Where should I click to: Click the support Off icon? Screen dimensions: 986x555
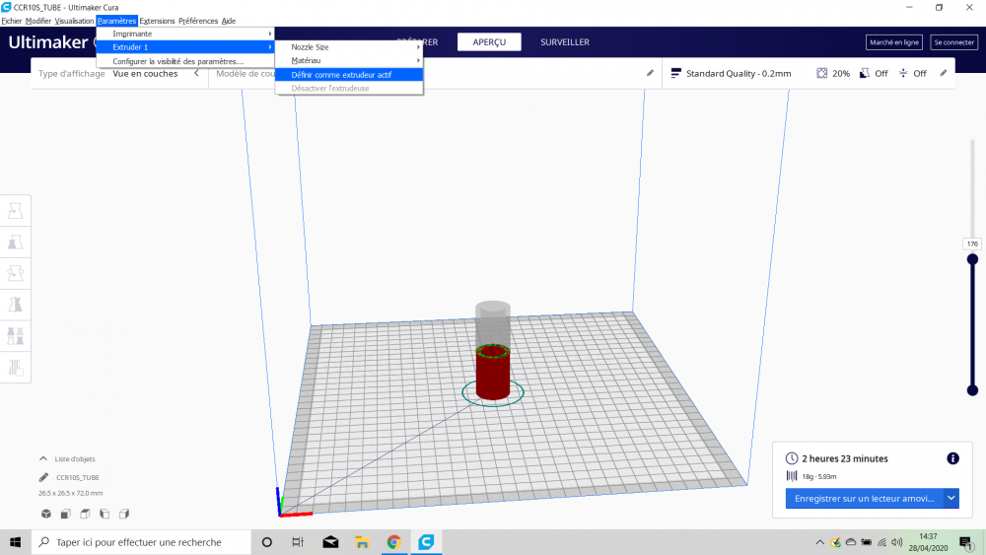[865, 73]
